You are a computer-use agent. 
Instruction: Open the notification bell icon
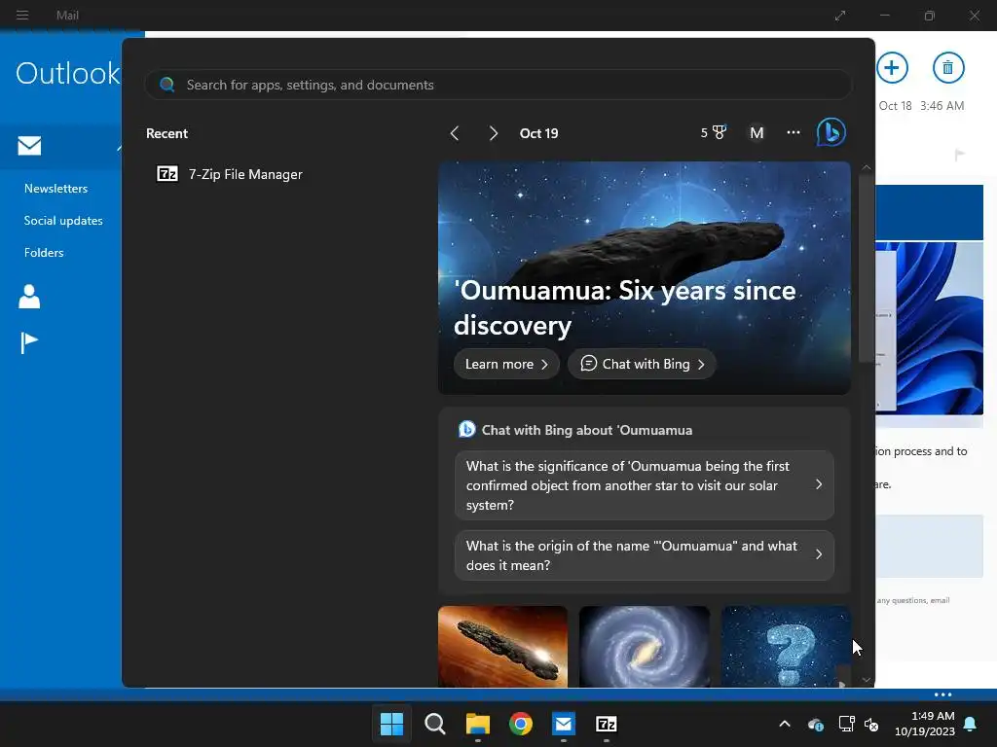[971, 724]
